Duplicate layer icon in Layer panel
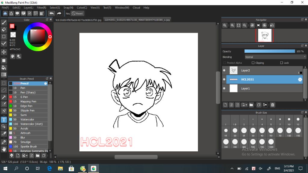This screenshot has height=173, width=308. point(259,105)
